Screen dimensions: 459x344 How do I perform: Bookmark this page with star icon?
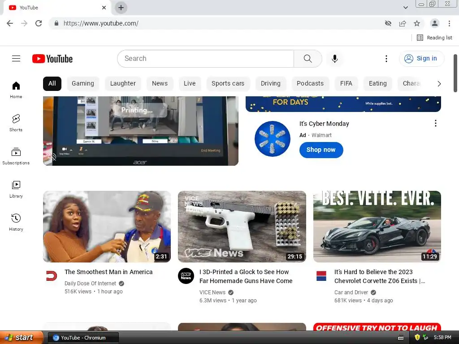click(x=417, y=23)
